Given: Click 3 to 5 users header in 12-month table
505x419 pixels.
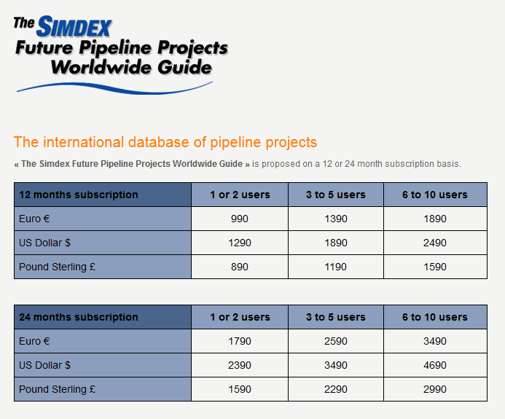Looking at the screenshot, I should click(335, 195).
